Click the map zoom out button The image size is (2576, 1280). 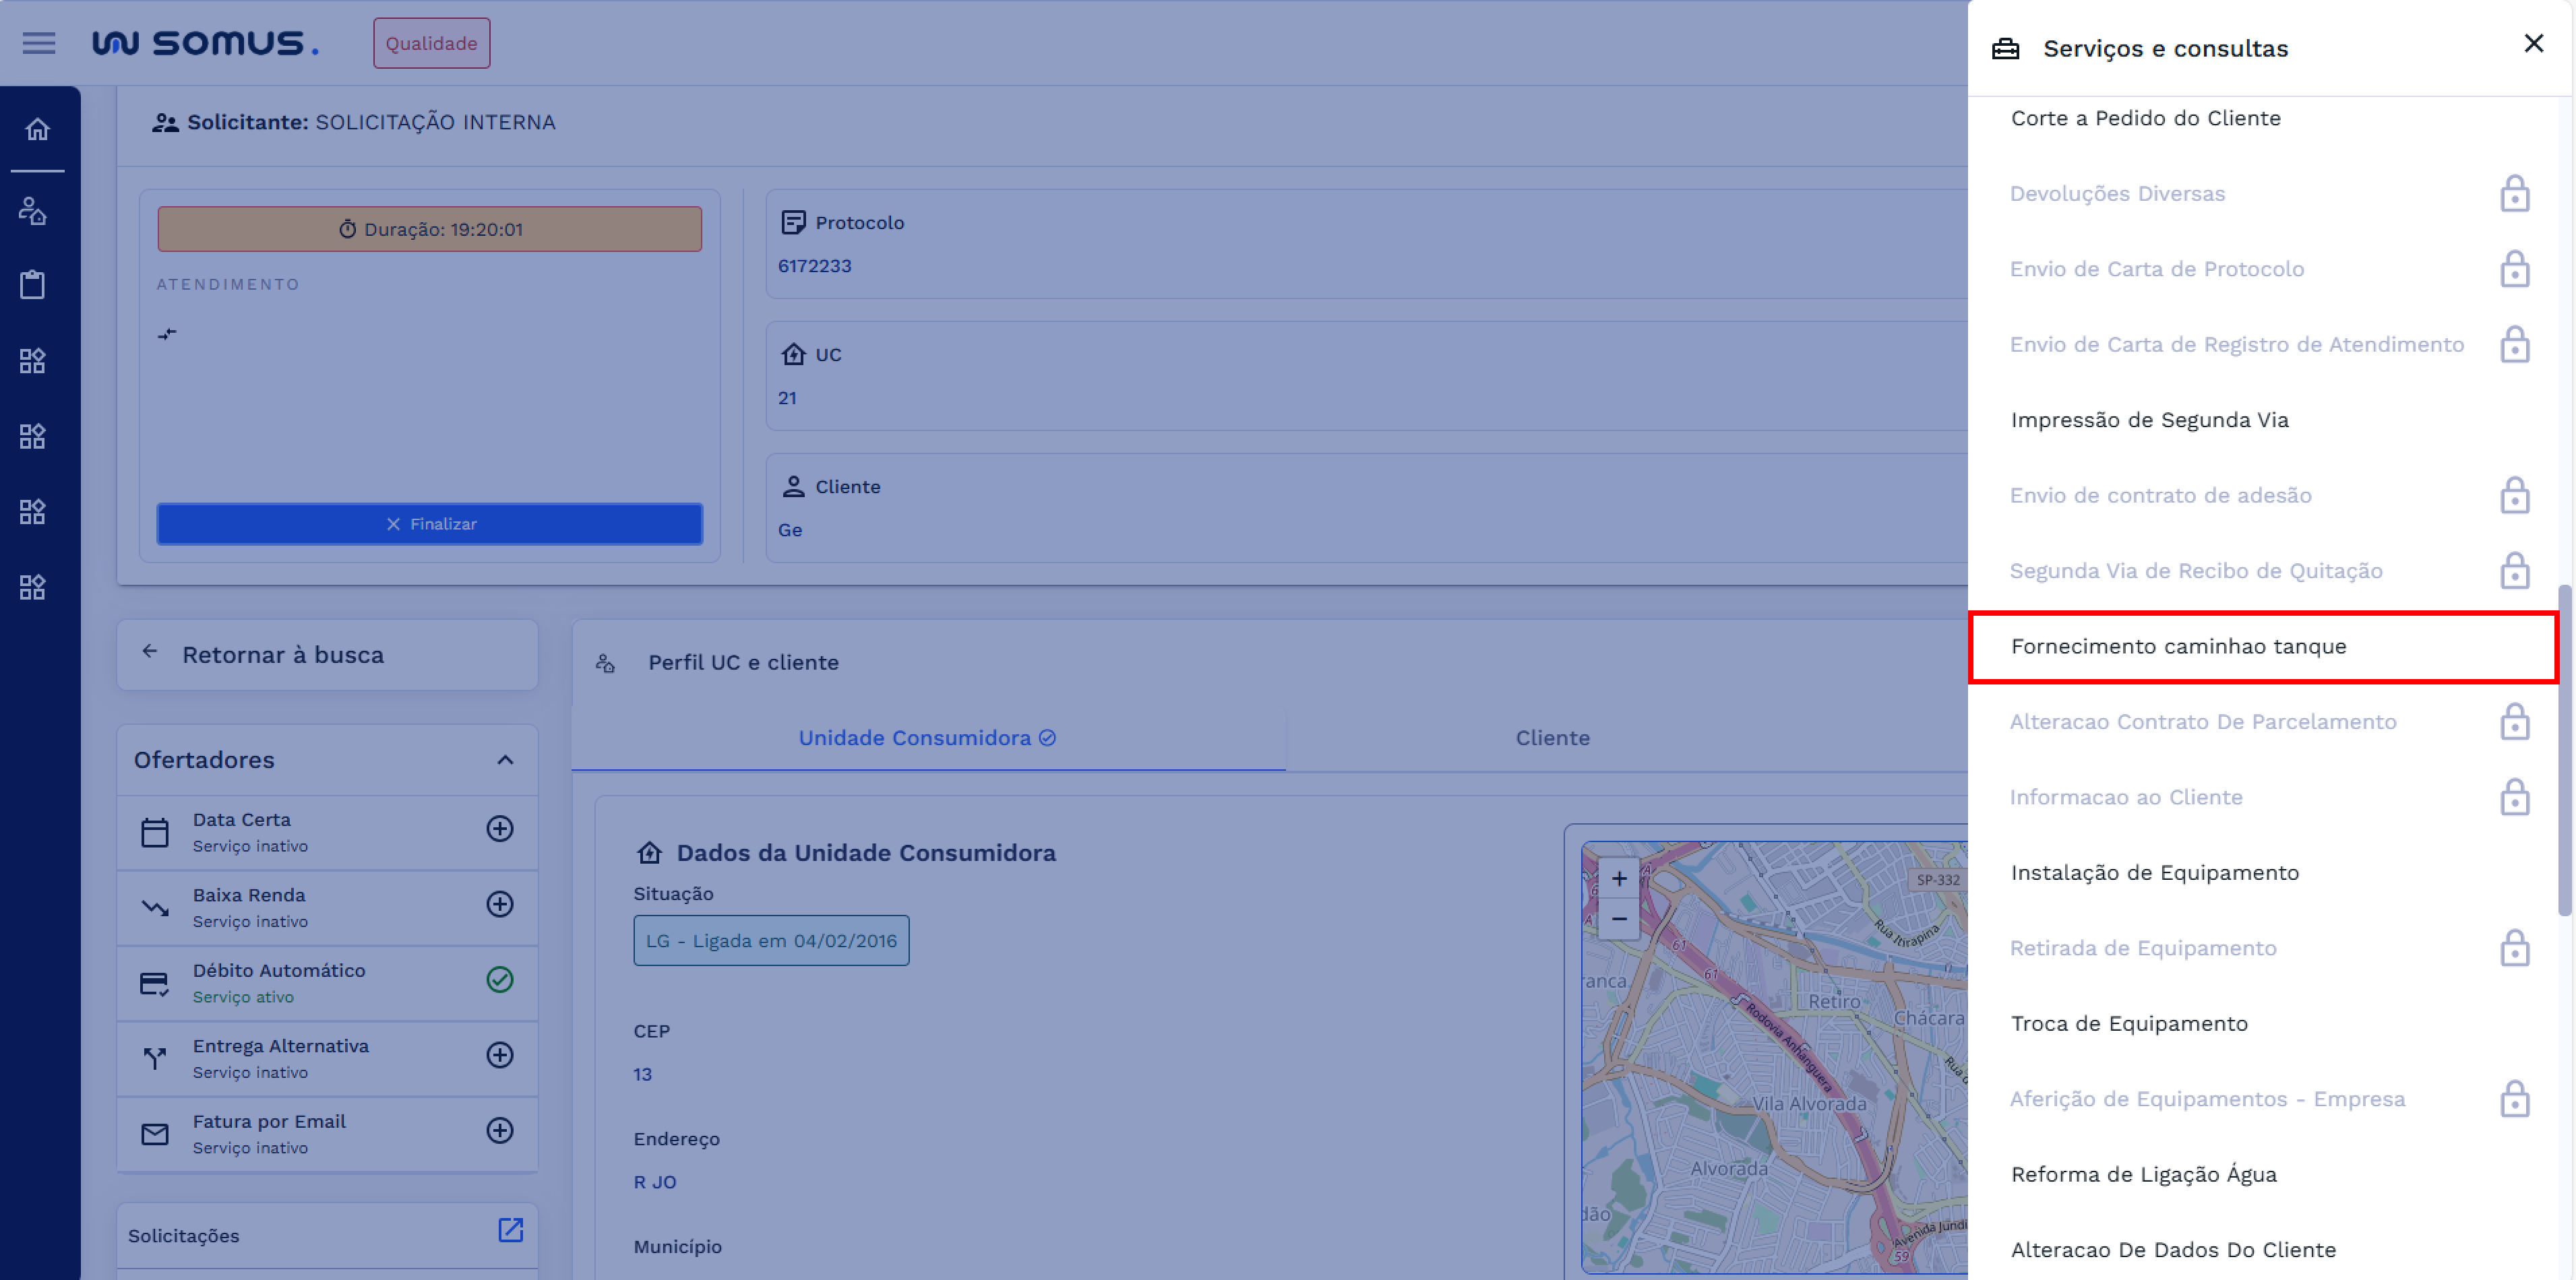[x=1619, y=918]
